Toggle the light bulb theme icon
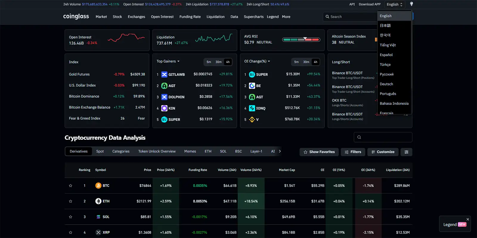The height and width of the screenshot is (238, 477). (411, 4)
